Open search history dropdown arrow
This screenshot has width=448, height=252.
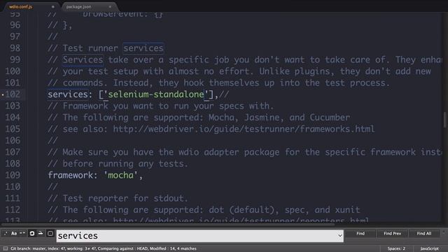click(x=340, y=236)
